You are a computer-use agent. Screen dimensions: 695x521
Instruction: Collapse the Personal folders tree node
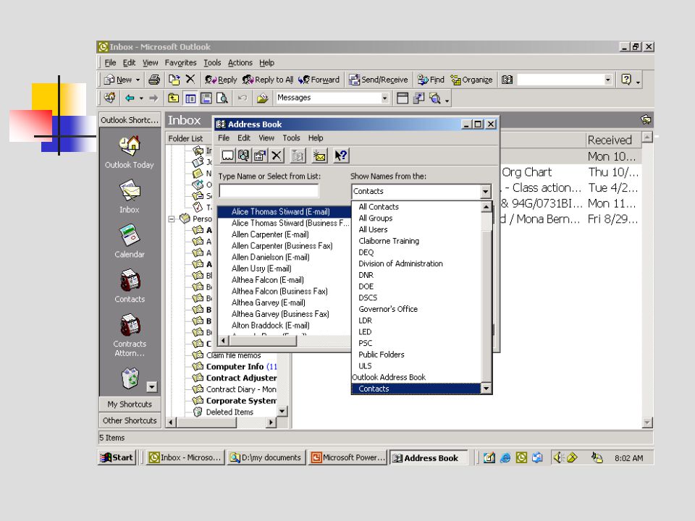click(171, 219)
